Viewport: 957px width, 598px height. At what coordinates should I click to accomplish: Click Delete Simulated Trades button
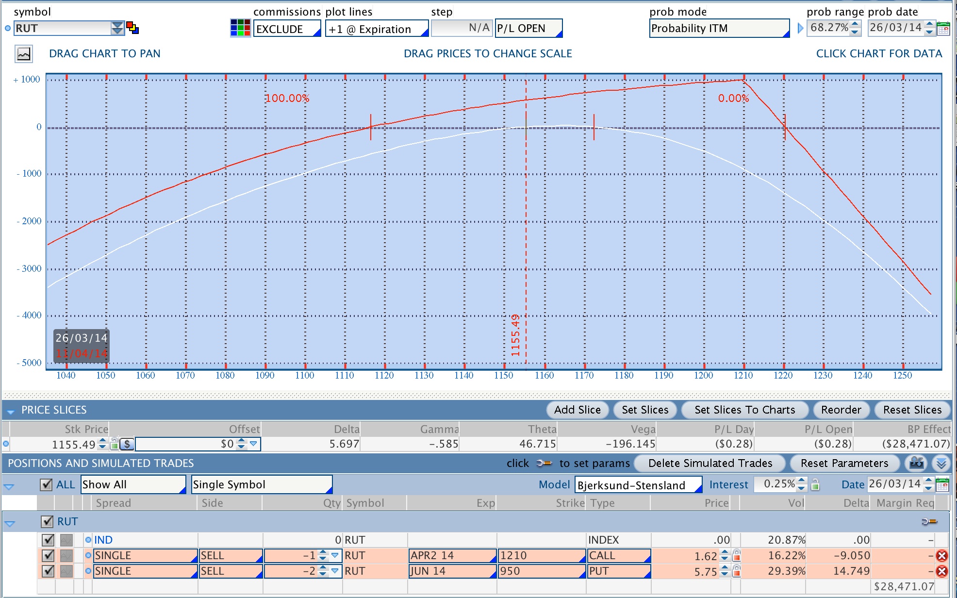tap(710, 463)
